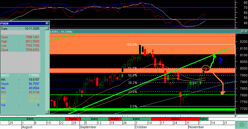Select the High label in the data window
The height and width of the screenshot is (129, 248).
coord(4,41)
